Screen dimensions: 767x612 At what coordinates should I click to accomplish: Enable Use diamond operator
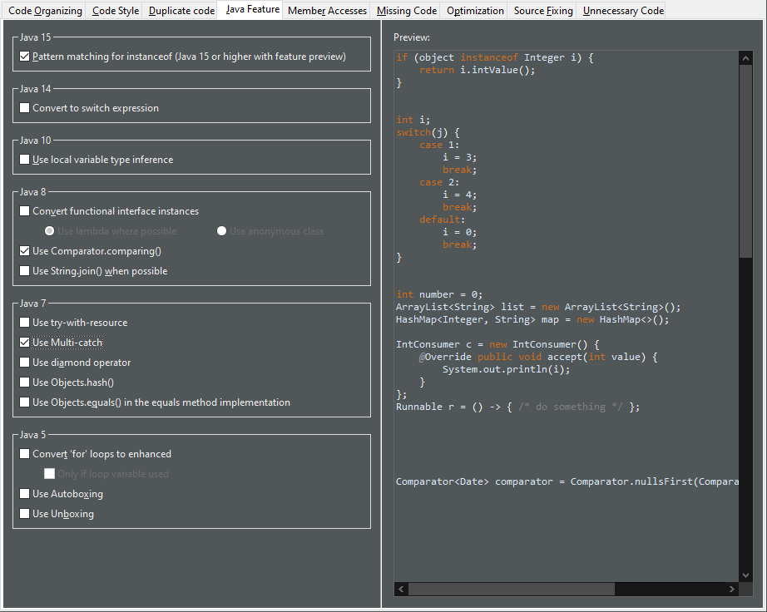click(x=24, y=363)
